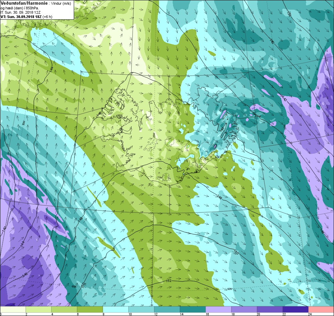This screenshot has height=316, width=334.
Task: Select the 'Vindur (m/s)' label
Action: point(61,3)
